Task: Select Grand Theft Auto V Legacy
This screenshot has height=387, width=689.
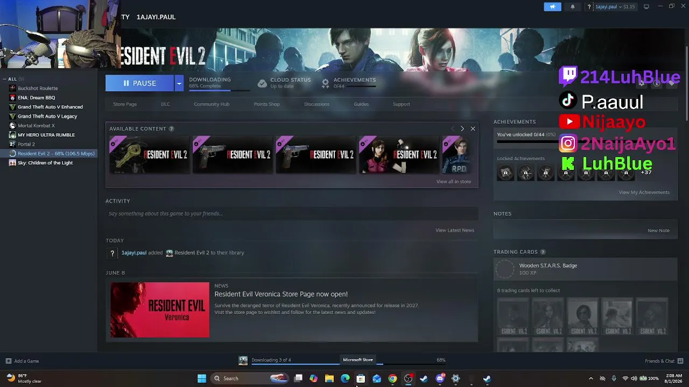Action: (48, 116)
